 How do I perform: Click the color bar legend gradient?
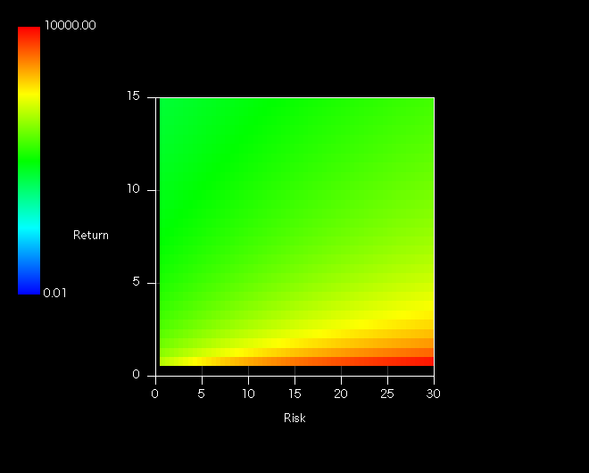pos(29,161)
